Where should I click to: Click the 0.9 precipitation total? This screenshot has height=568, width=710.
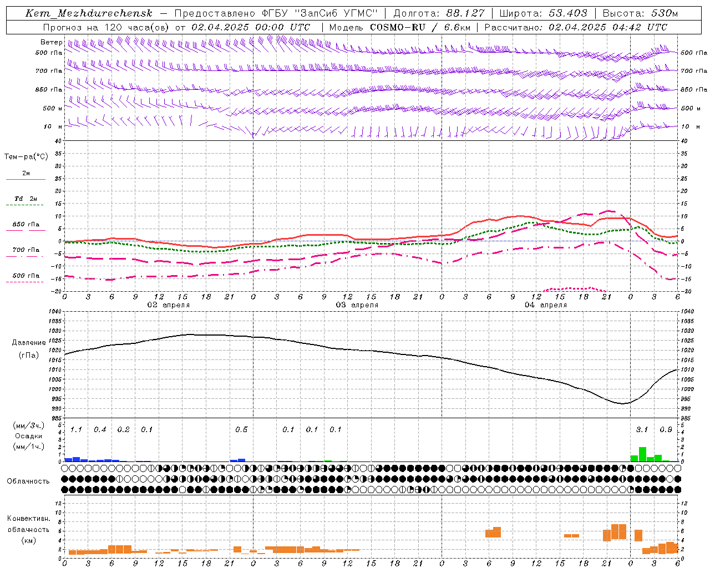point(666,429)
